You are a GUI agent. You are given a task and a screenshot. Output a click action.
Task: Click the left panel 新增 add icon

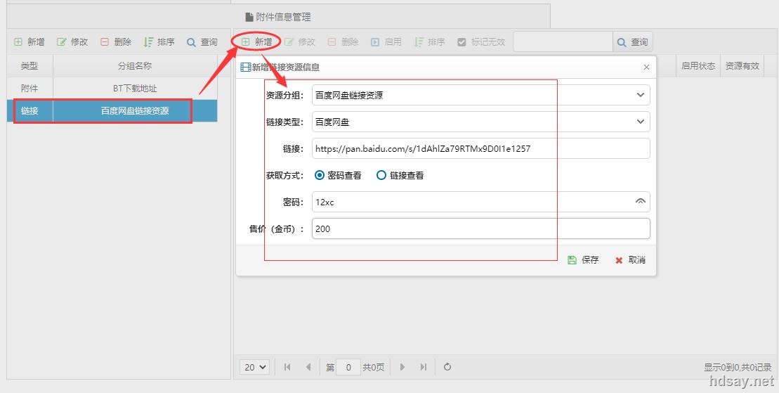18,42
